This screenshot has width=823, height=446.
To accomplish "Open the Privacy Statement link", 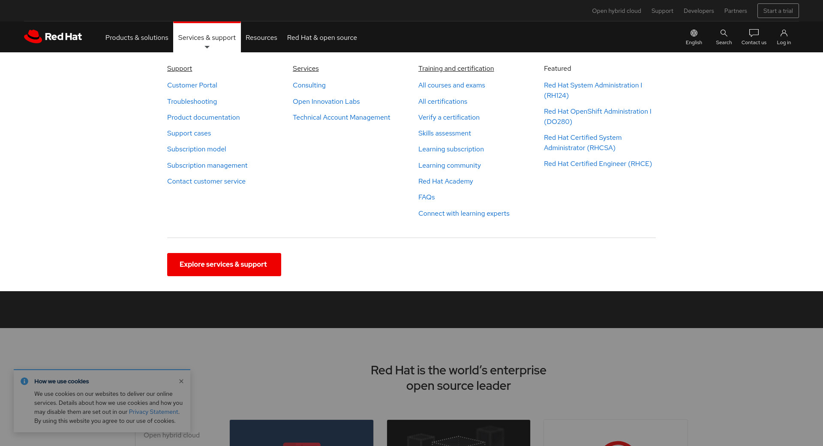I will [x=153, y=412].
